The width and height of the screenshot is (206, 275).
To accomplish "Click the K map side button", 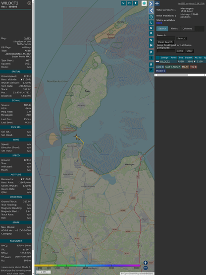I will click(x=151, y=33).
